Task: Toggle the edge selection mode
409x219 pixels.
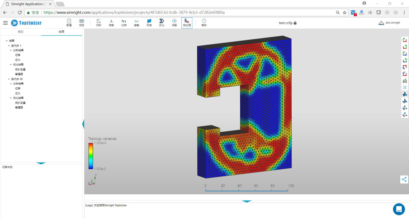Action: (x=404, y=108)
